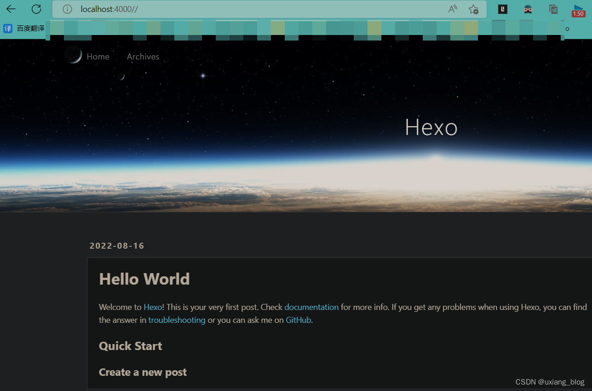Switch to the Archives section
592x391 pixels.
click(x=143, y=56)
